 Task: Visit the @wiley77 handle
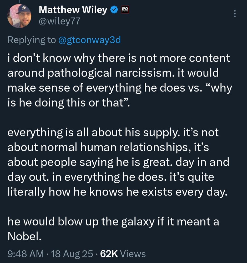(59, 21)
